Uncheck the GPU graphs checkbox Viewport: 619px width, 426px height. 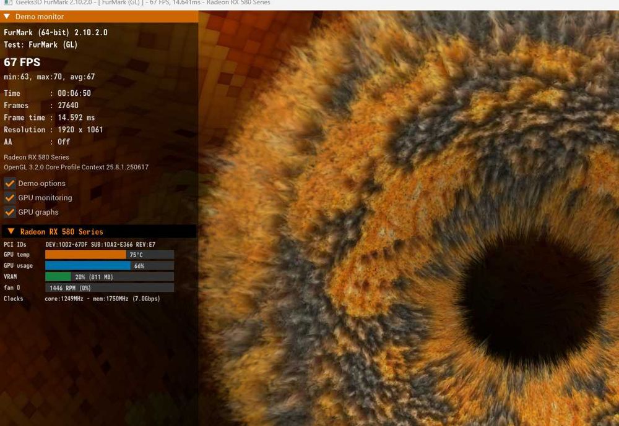[x=9, y=212]
